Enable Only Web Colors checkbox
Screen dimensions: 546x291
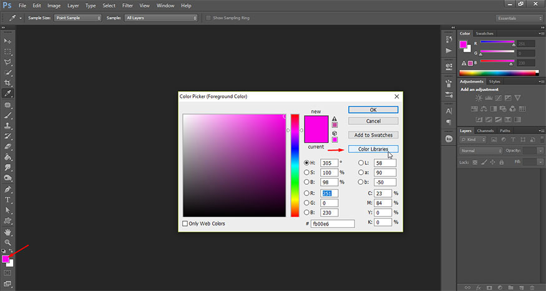point(185,224)
